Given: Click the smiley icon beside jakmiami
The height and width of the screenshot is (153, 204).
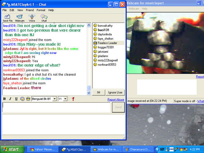Looking at the screenshot, I should [x=95, y=52].
